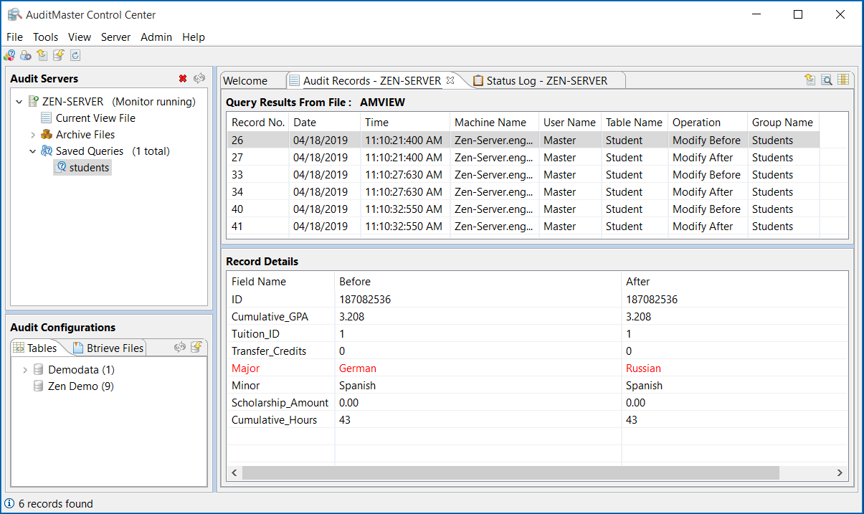Collapse the ZEN-SERVER tree node

[19, 102]
